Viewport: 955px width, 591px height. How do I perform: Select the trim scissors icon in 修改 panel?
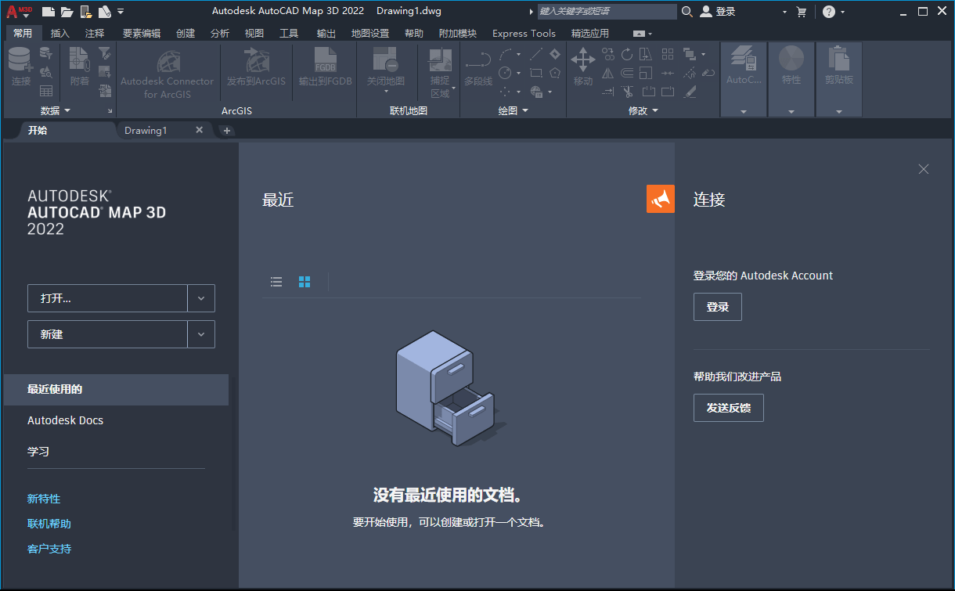627,92
